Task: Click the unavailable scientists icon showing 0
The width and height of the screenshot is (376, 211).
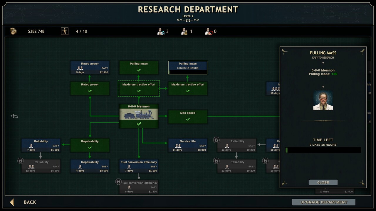Action: pos(209,31)
